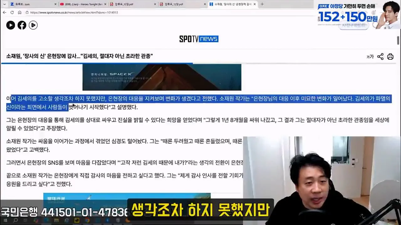
Task: Open the outlined play-circle icon
Action: tap(33, 25)
